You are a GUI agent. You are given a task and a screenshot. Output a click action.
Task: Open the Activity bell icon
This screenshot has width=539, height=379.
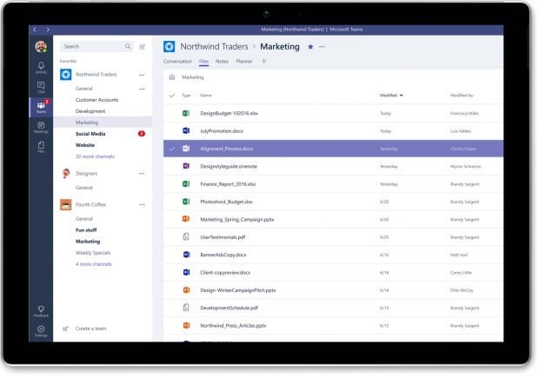pyautogui.click(x=41, y=67)
